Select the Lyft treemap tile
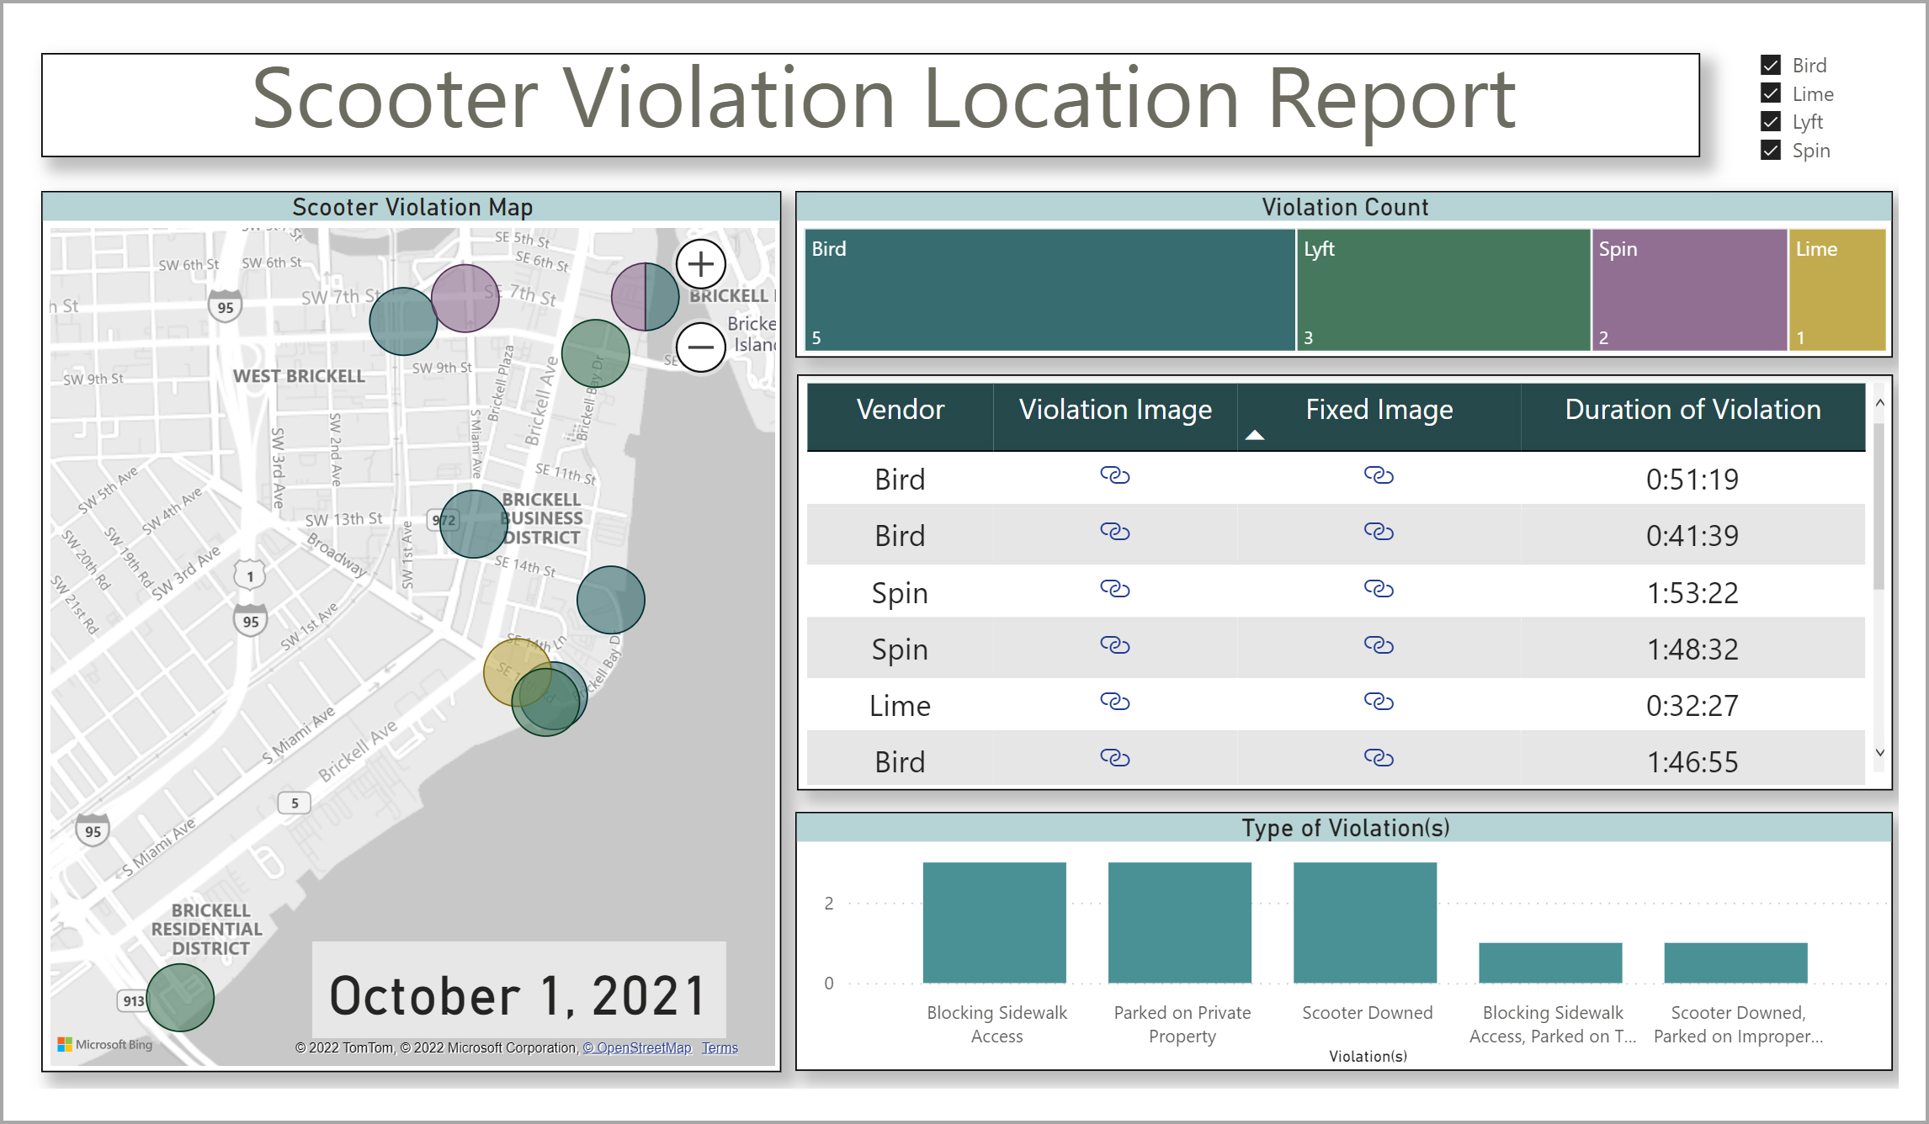 (x=1443, y=290)
